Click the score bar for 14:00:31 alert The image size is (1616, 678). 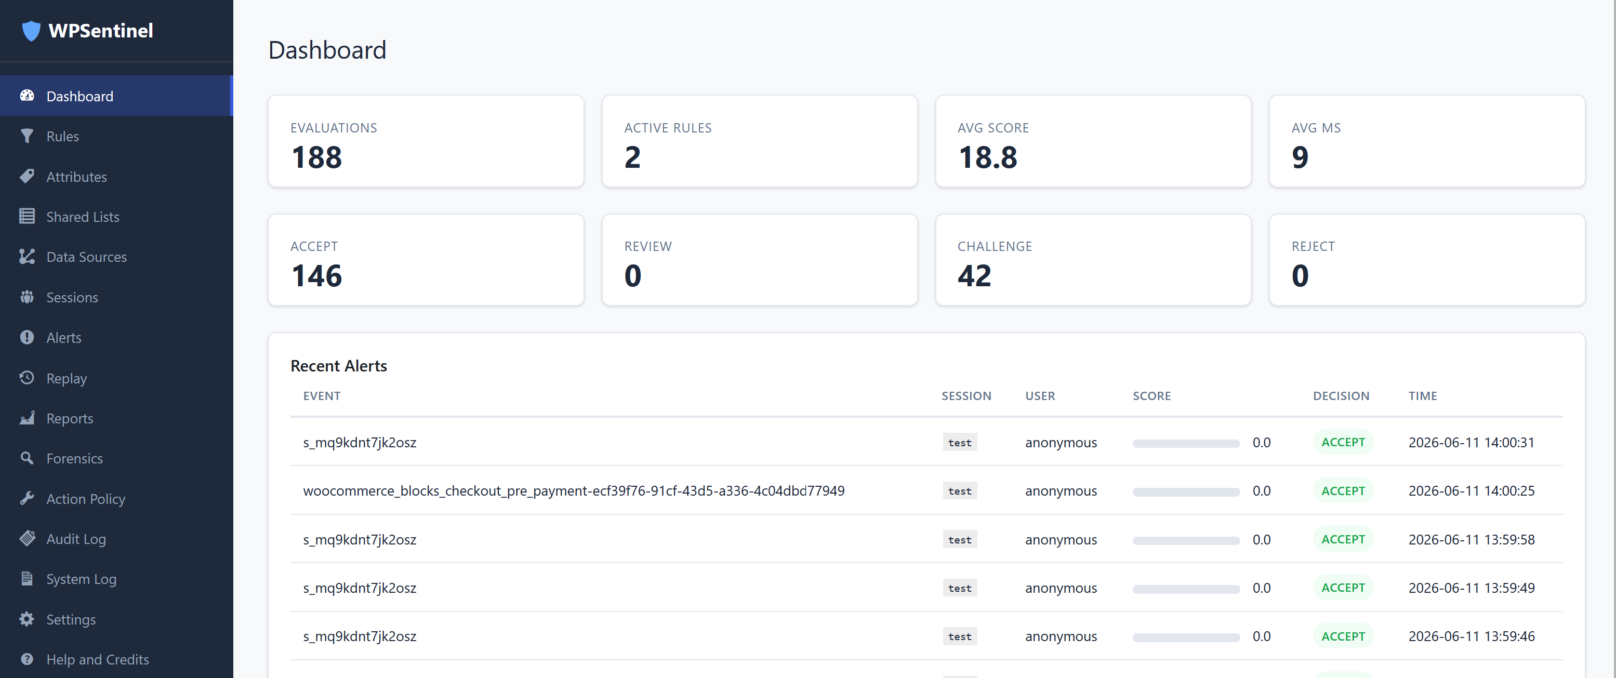point(1186,443)
